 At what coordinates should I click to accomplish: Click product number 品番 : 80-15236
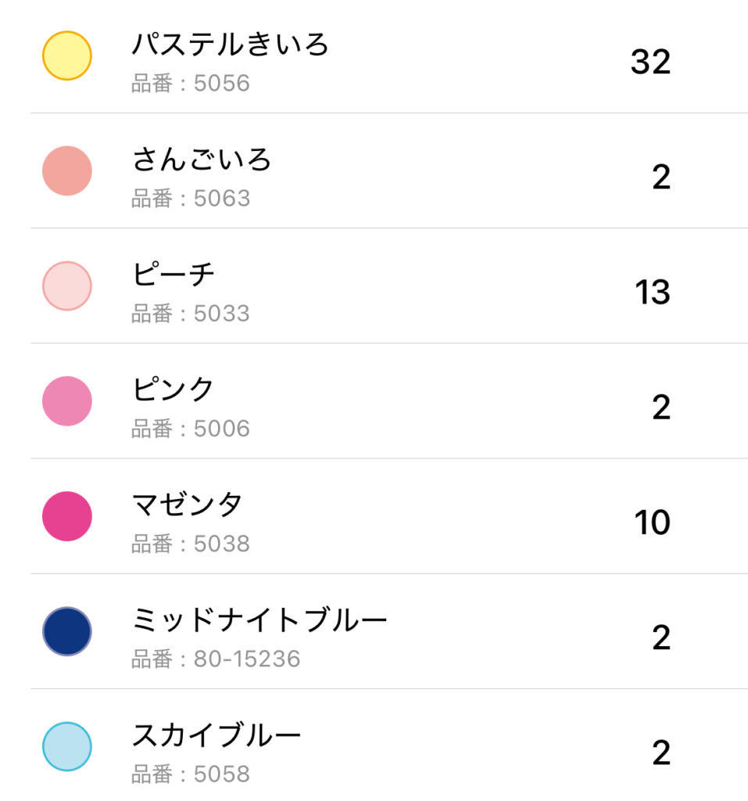click(216, 659)
